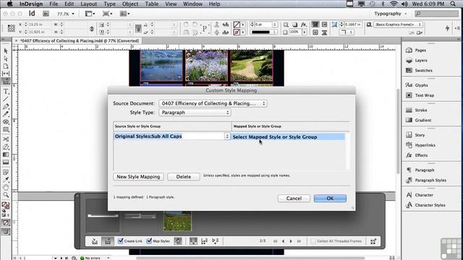This screenshot has height=260, width=463.
Task: Select the Type tool in Tools panel
Action: [x=6, y=92]
